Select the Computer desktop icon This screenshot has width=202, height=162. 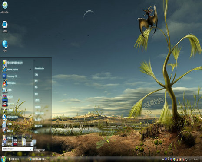pyautogui.click(x=5, y=26)
